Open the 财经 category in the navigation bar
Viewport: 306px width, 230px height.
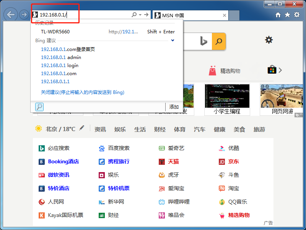[x=160, y=129]
